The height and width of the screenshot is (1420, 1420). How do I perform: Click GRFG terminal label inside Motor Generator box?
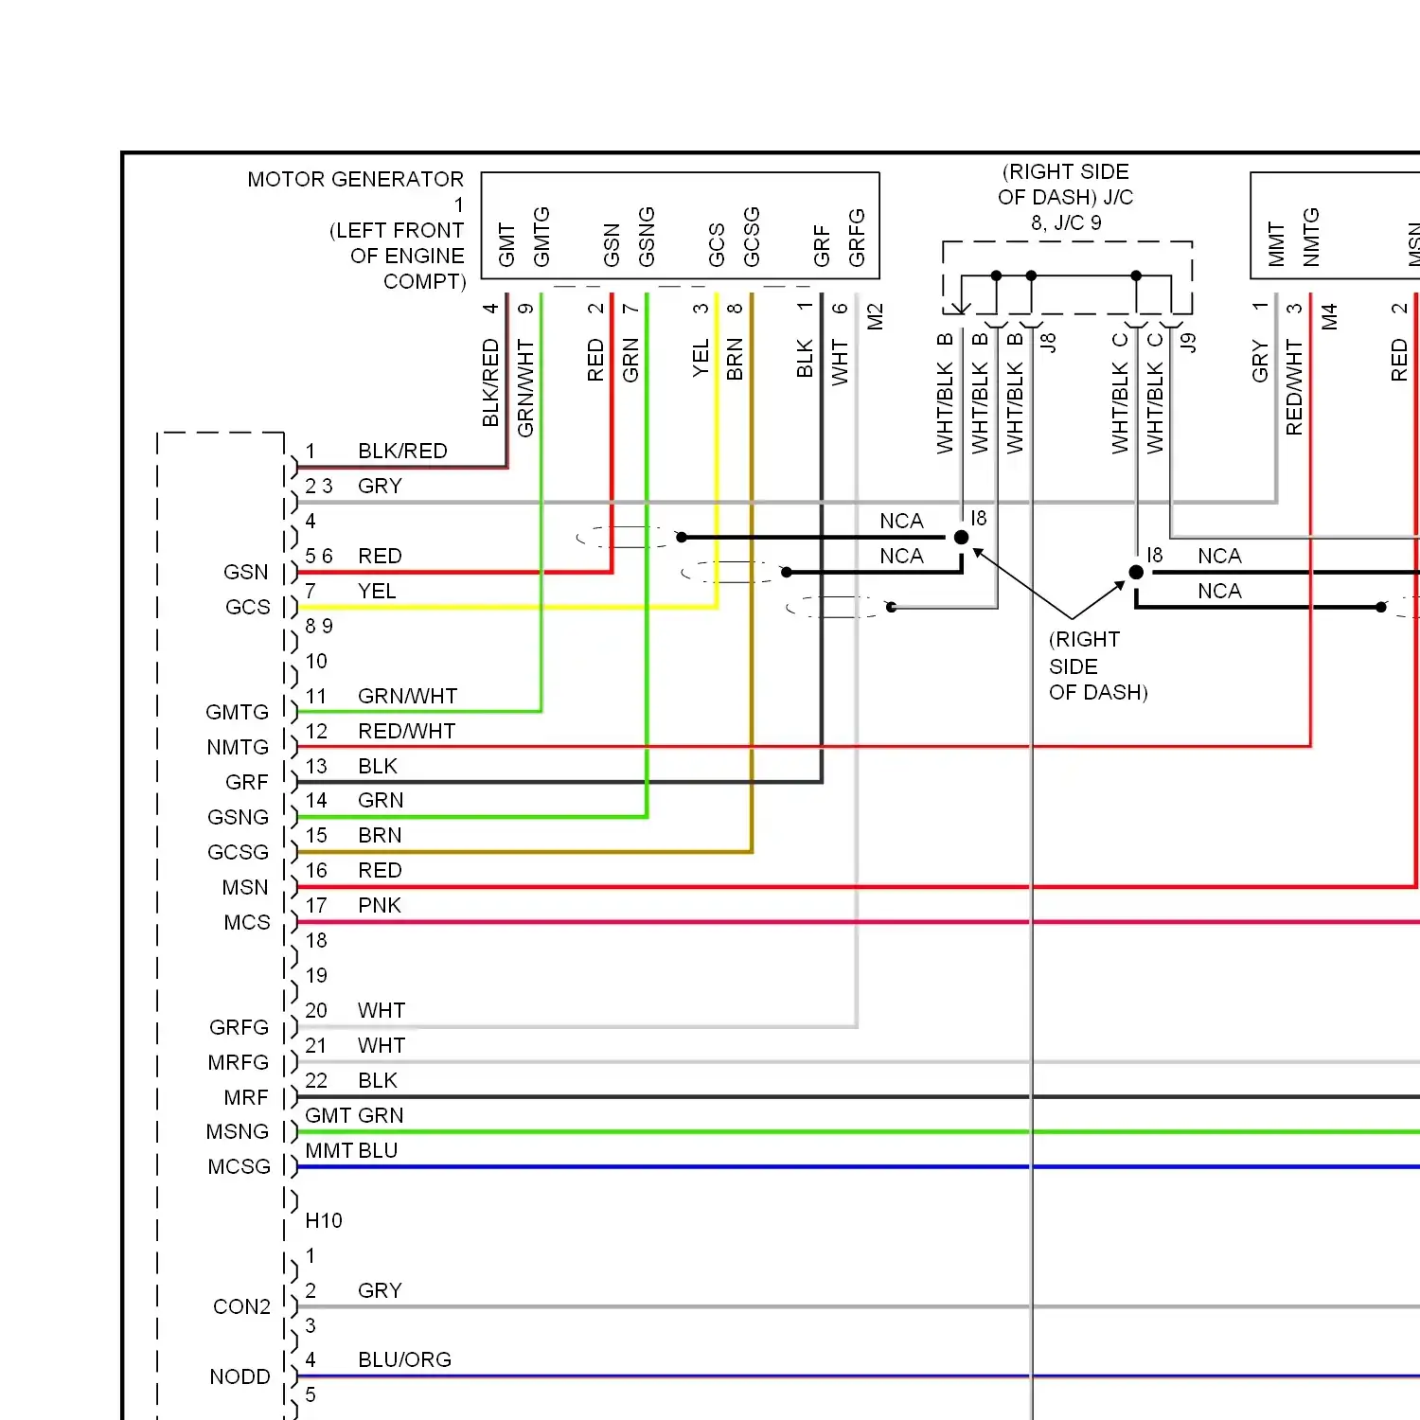pos(857,238)
